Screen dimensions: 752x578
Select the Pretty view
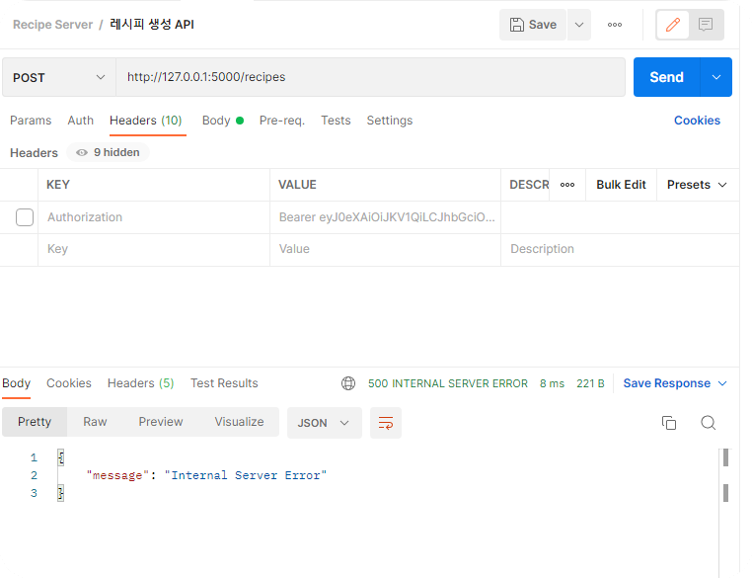pos(35,422)
